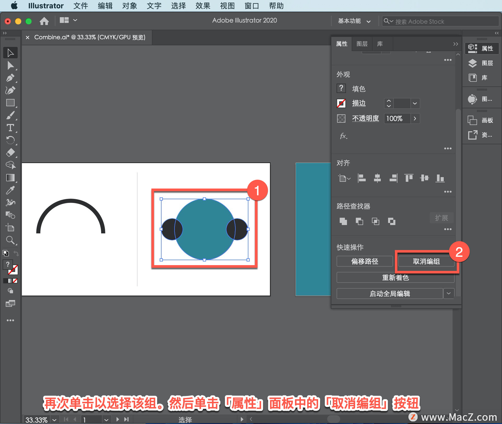
Task: Click horizontal align left icon
Action: (x=362, y=178)
